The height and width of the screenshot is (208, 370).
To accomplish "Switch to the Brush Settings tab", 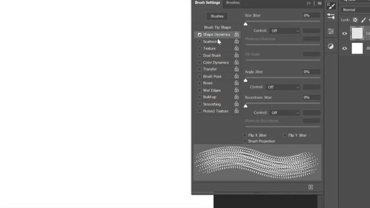I will pos(208,2).
